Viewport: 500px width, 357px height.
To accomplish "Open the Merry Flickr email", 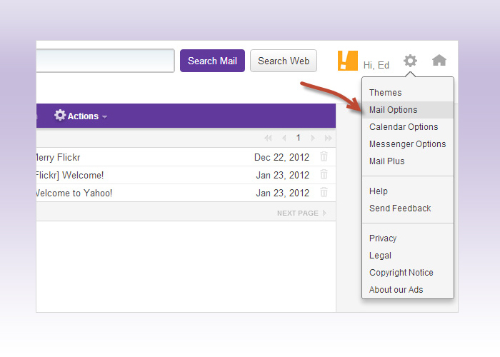I will tap(186, 157).
